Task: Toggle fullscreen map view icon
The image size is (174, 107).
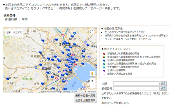Action: 92,32
